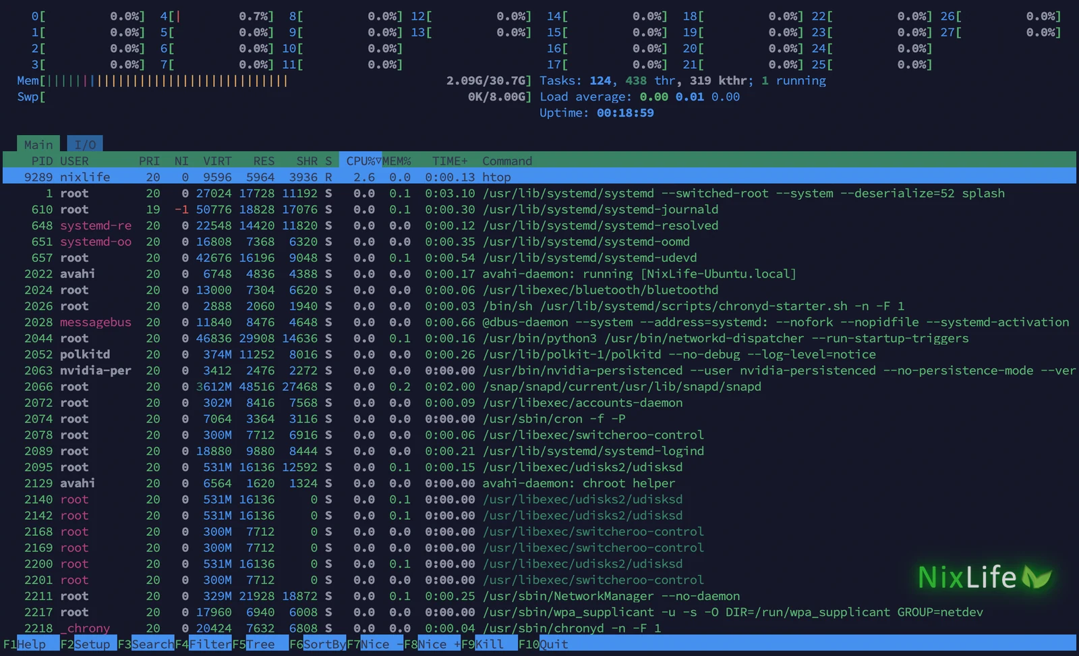Sort by the VIRT column header

[217, 161]
